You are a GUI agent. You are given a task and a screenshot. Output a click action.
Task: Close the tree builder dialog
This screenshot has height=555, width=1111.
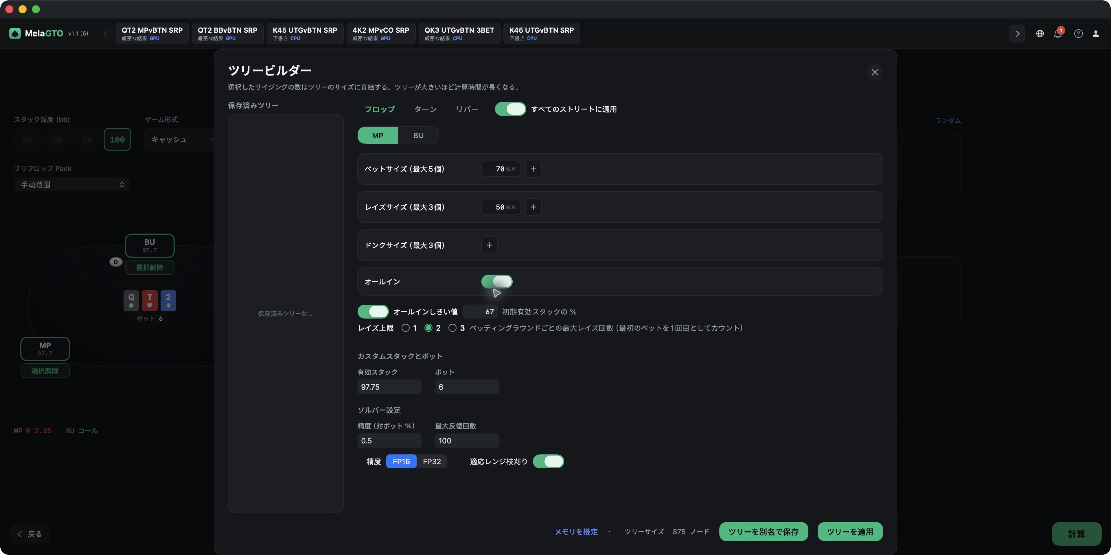point(875,72)
